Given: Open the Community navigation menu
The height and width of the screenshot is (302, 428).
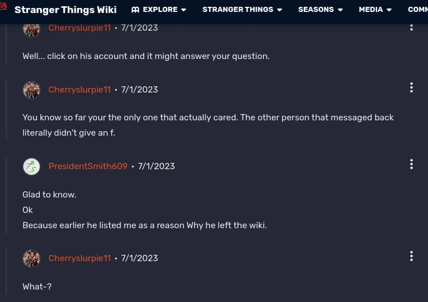Looking at the screenshot, I should click(x=418, y=10).
